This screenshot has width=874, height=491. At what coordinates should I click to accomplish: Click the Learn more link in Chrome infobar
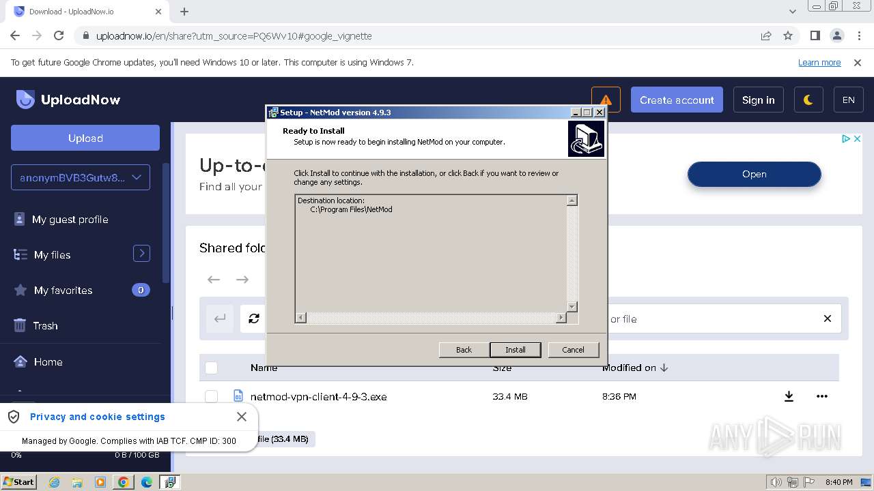[819, 62]
